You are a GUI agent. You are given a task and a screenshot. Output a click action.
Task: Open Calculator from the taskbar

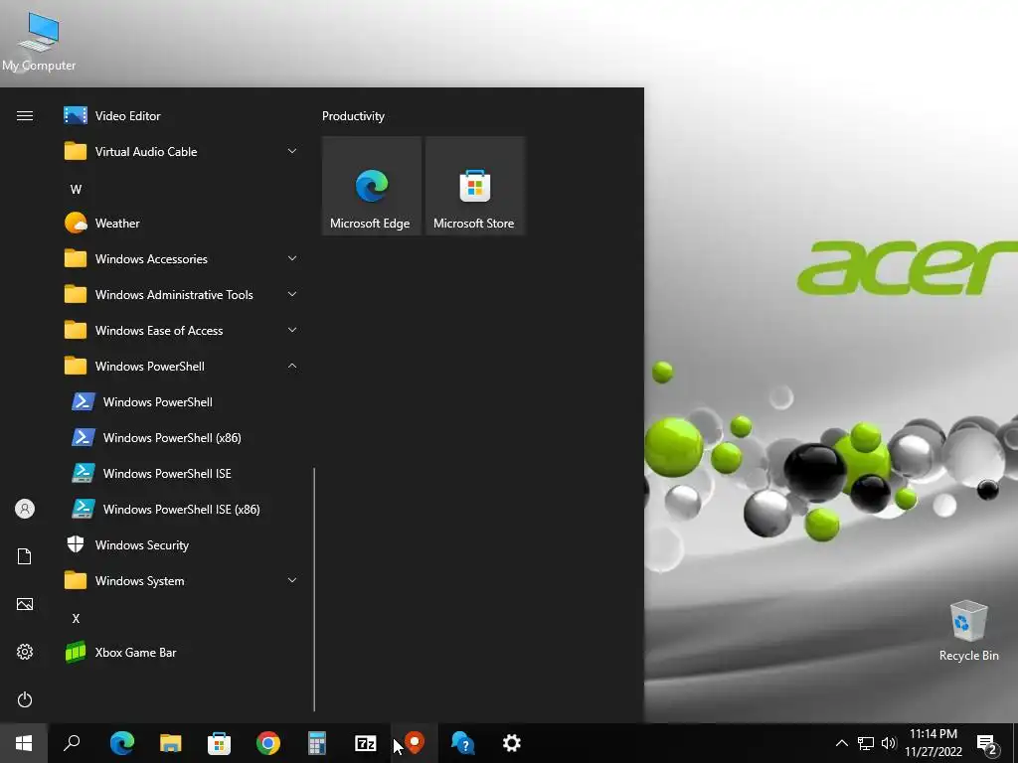tap(317, 743)
